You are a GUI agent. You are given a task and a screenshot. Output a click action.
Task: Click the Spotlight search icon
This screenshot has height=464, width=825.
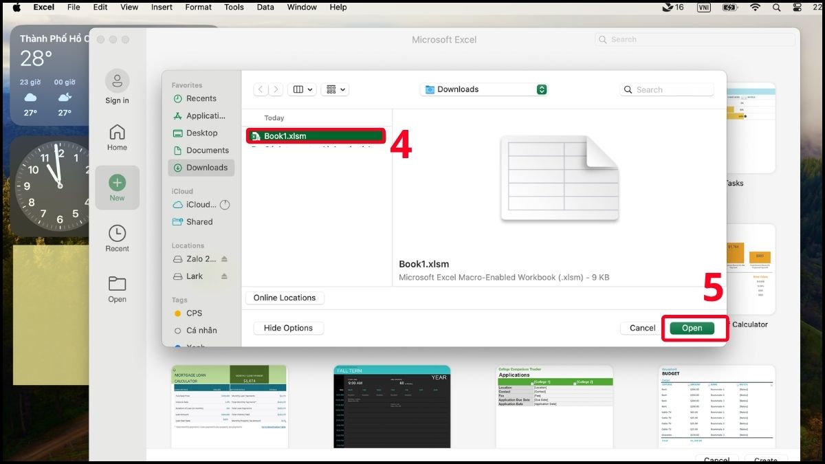point(777,7)
